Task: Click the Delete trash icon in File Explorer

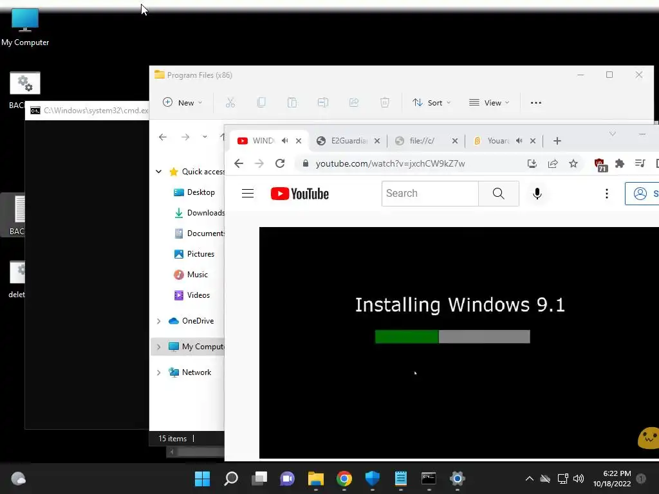Action: coord(385,102)
